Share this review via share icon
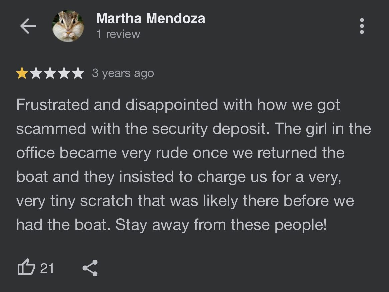The width and height of the screenshot is (389, 292). (90, 268)
